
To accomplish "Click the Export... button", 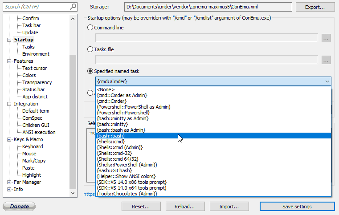I will (x=315, y=7).
